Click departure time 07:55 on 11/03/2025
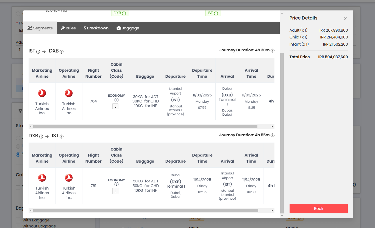 pos(202,108)
